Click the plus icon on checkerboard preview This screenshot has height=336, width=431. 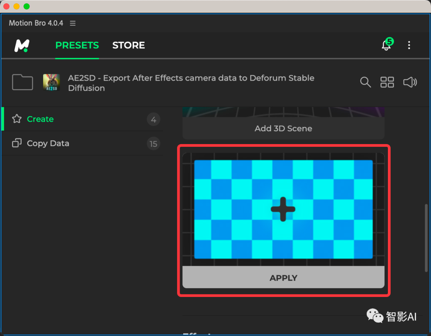click(x=283, y=209)
